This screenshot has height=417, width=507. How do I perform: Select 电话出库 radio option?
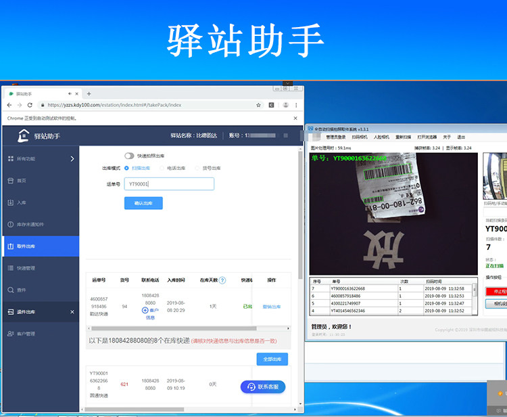162,168
